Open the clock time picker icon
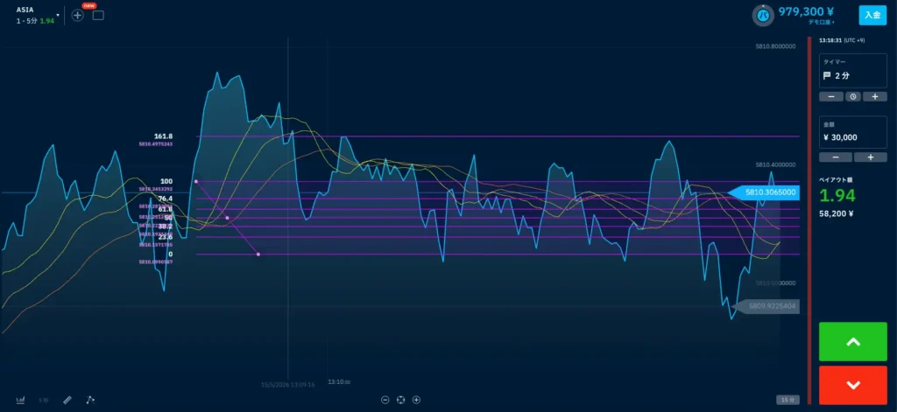 pyautogui.click(x=853, y=96)
